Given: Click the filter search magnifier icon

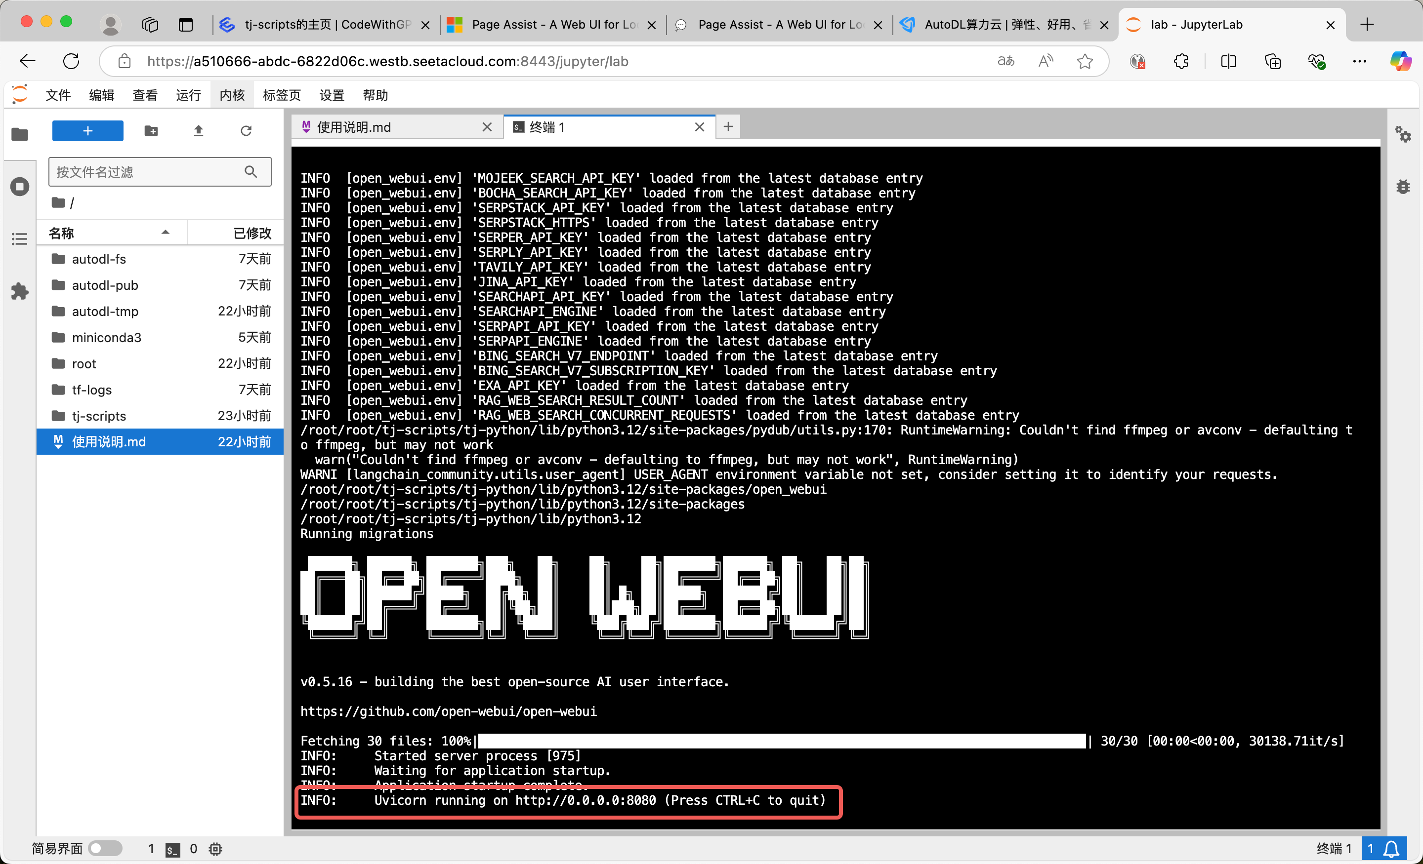Looking at the screenshot, I should pos(251,171).
